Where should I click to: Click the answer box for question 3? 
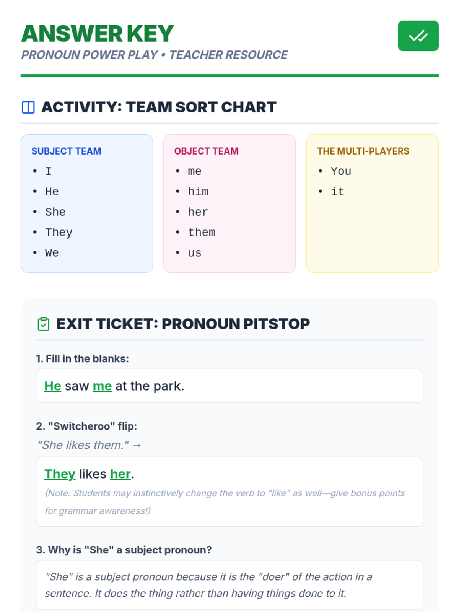[x=229, y=585]
